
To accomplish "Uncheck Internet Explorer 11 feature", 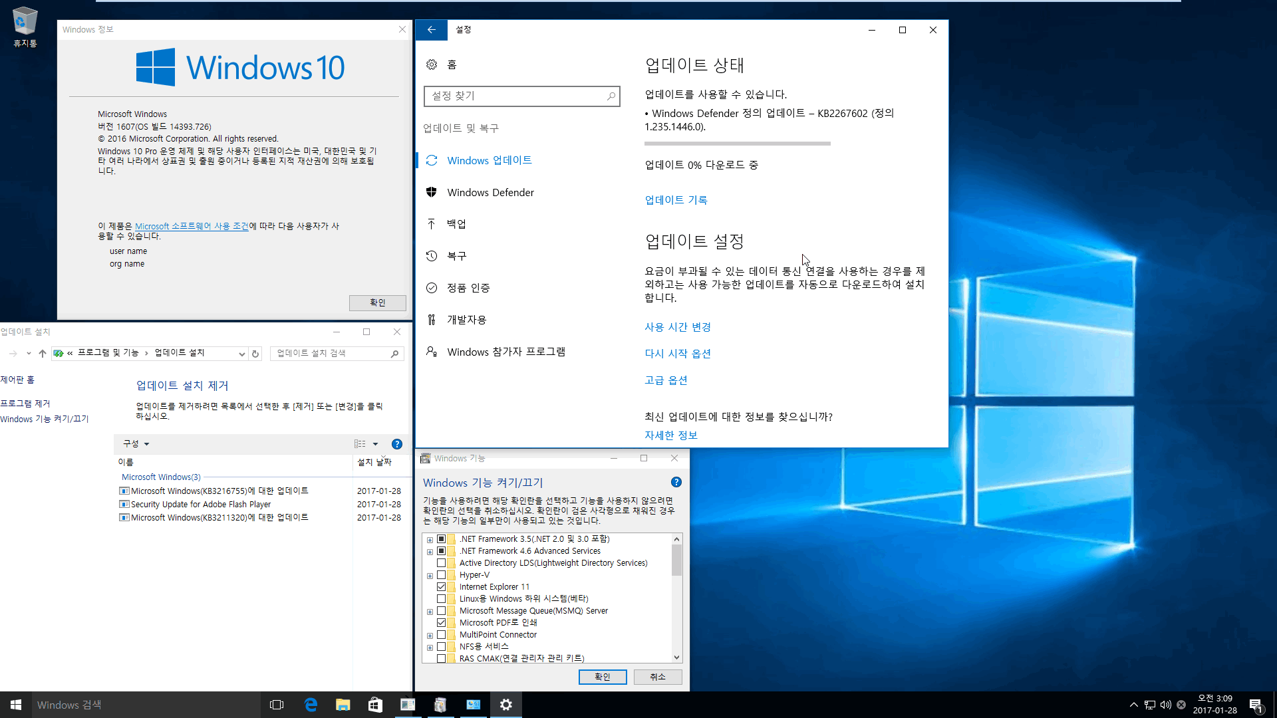I will tap(441, 587).
